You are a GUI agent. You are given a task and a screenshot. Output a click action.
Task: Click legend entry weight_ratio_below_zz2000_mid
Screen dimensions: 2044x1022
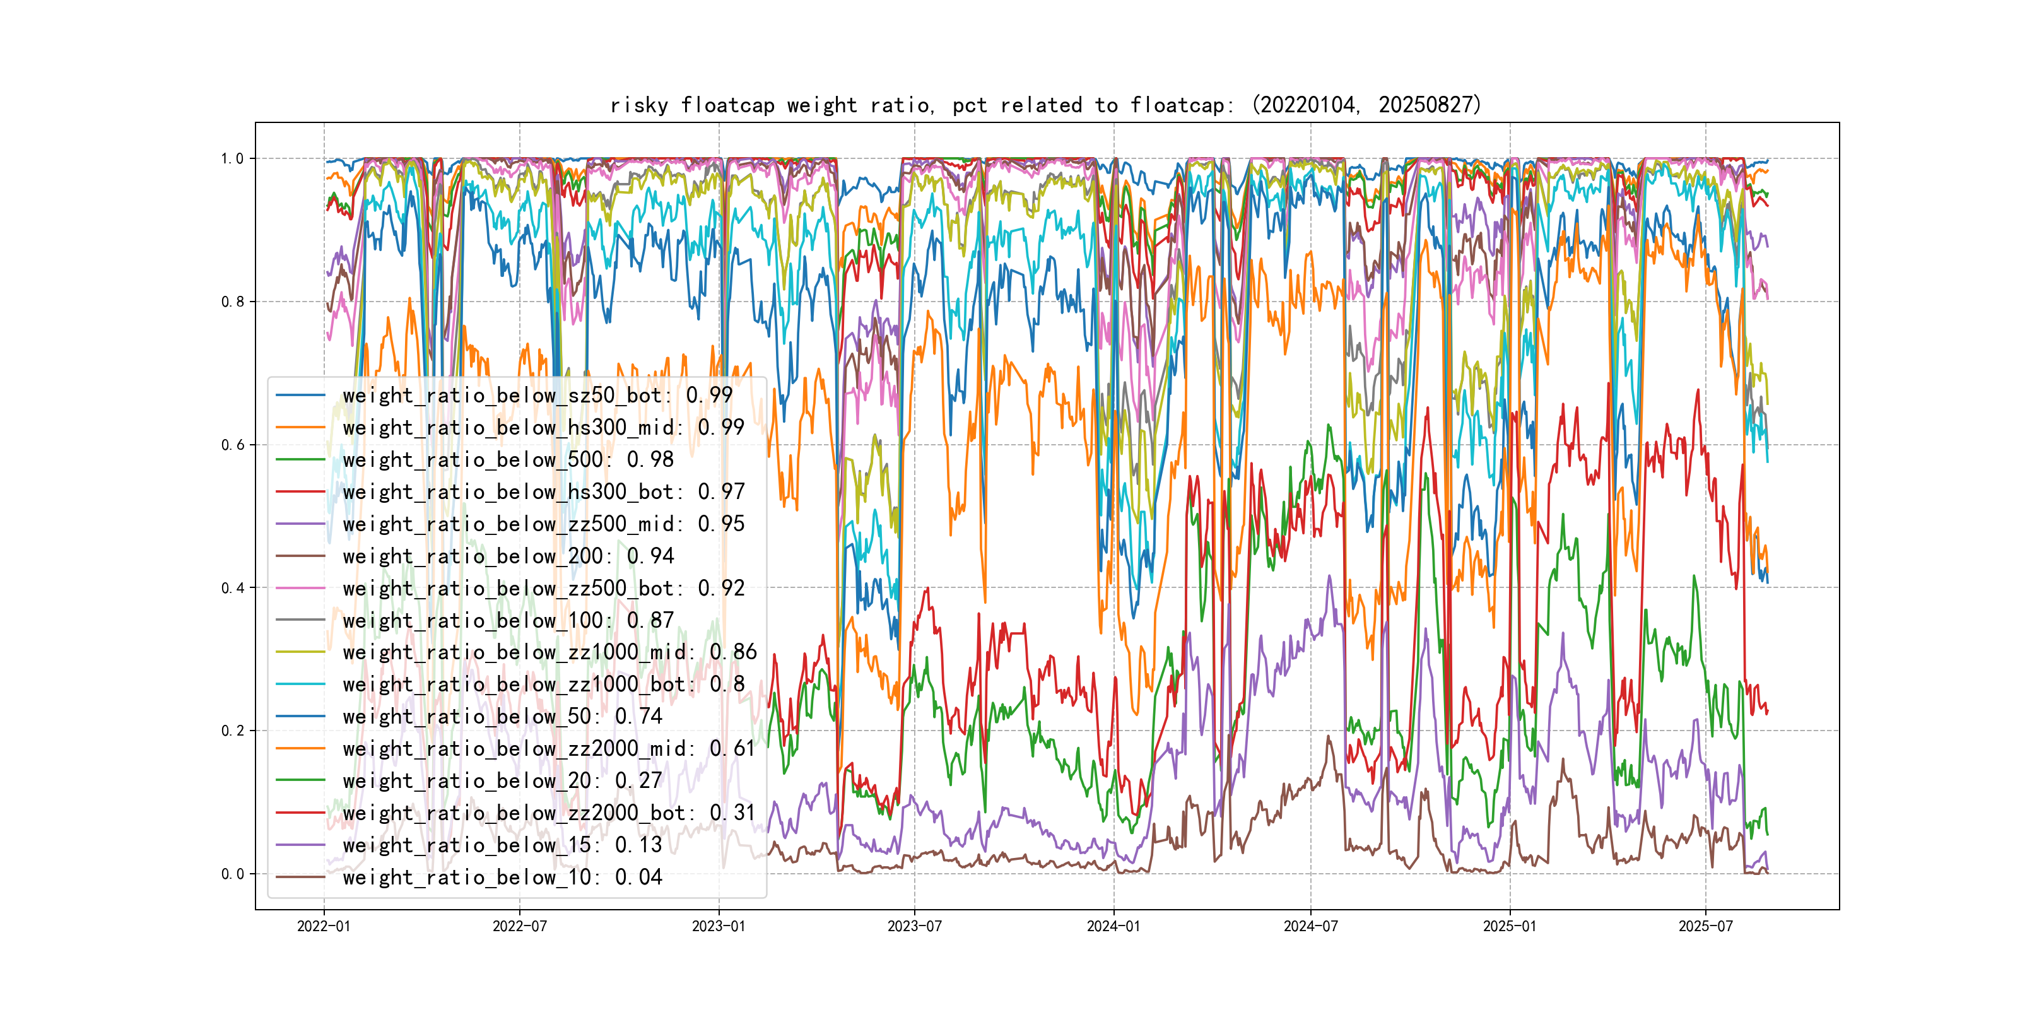click(548, 748)
